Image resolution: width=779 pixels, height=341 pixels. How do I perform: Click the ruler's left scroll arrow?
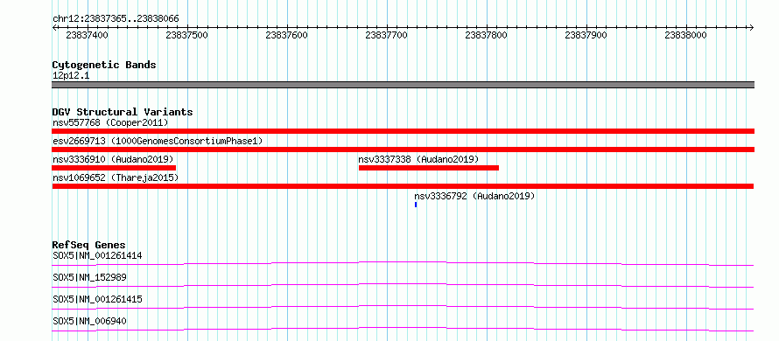(54, 27)
